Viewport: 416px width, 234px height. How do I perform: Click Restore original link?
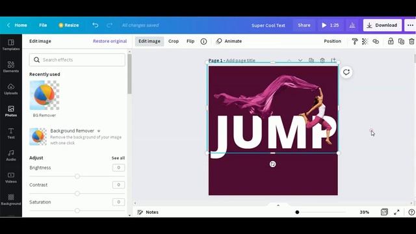point(110,41)
